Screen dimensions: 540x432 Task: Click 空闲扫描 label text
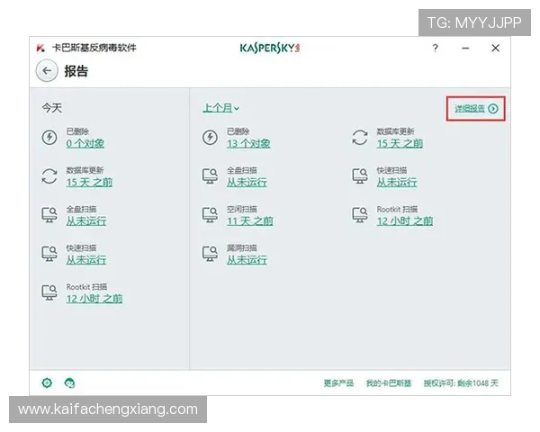point(242,209)
